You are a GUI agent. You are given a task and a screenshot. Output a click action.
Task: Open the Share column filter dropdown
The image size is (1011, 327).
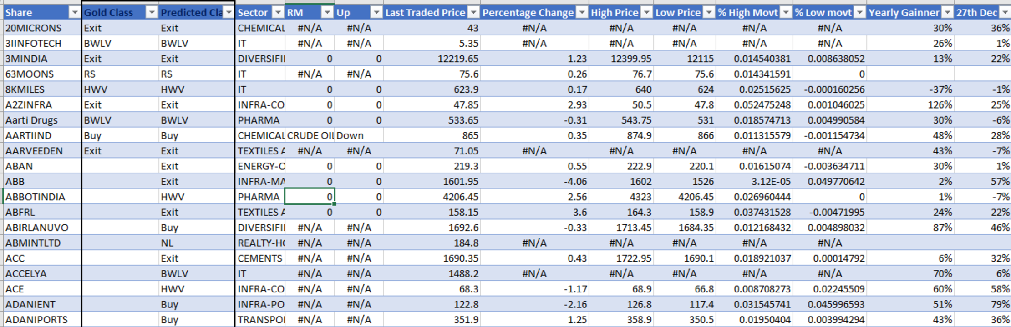click(74, 13)
